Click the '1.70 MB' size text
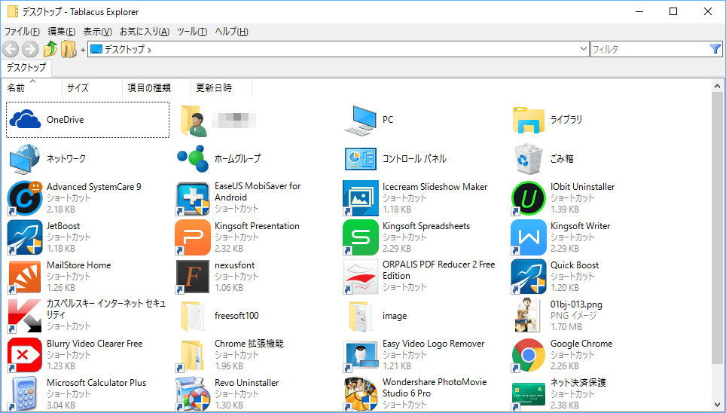Screen dimensions: 726x413 566,327
